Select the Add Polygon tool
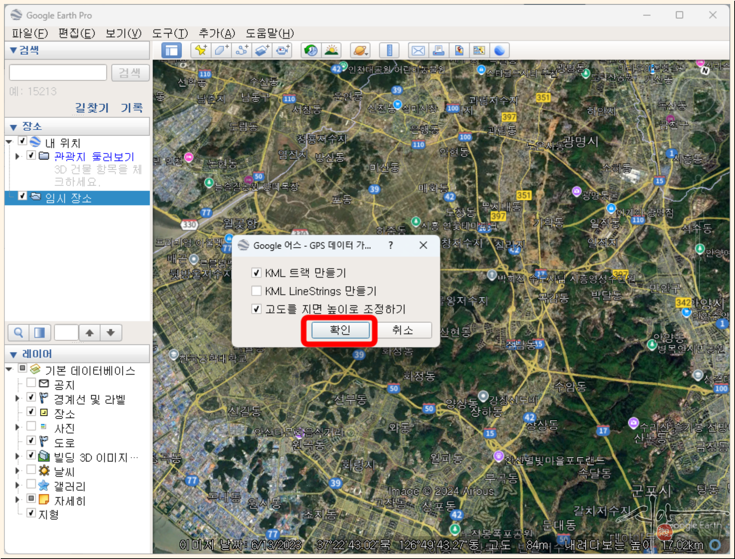The width and height of the screenshot is (735, 559). [221, 50]
